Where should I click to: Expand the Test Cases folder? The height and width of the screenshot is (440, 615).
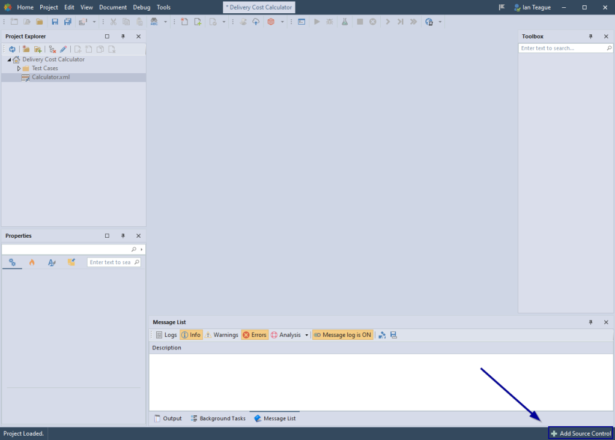pyautogui.click(x=19, y=68)
